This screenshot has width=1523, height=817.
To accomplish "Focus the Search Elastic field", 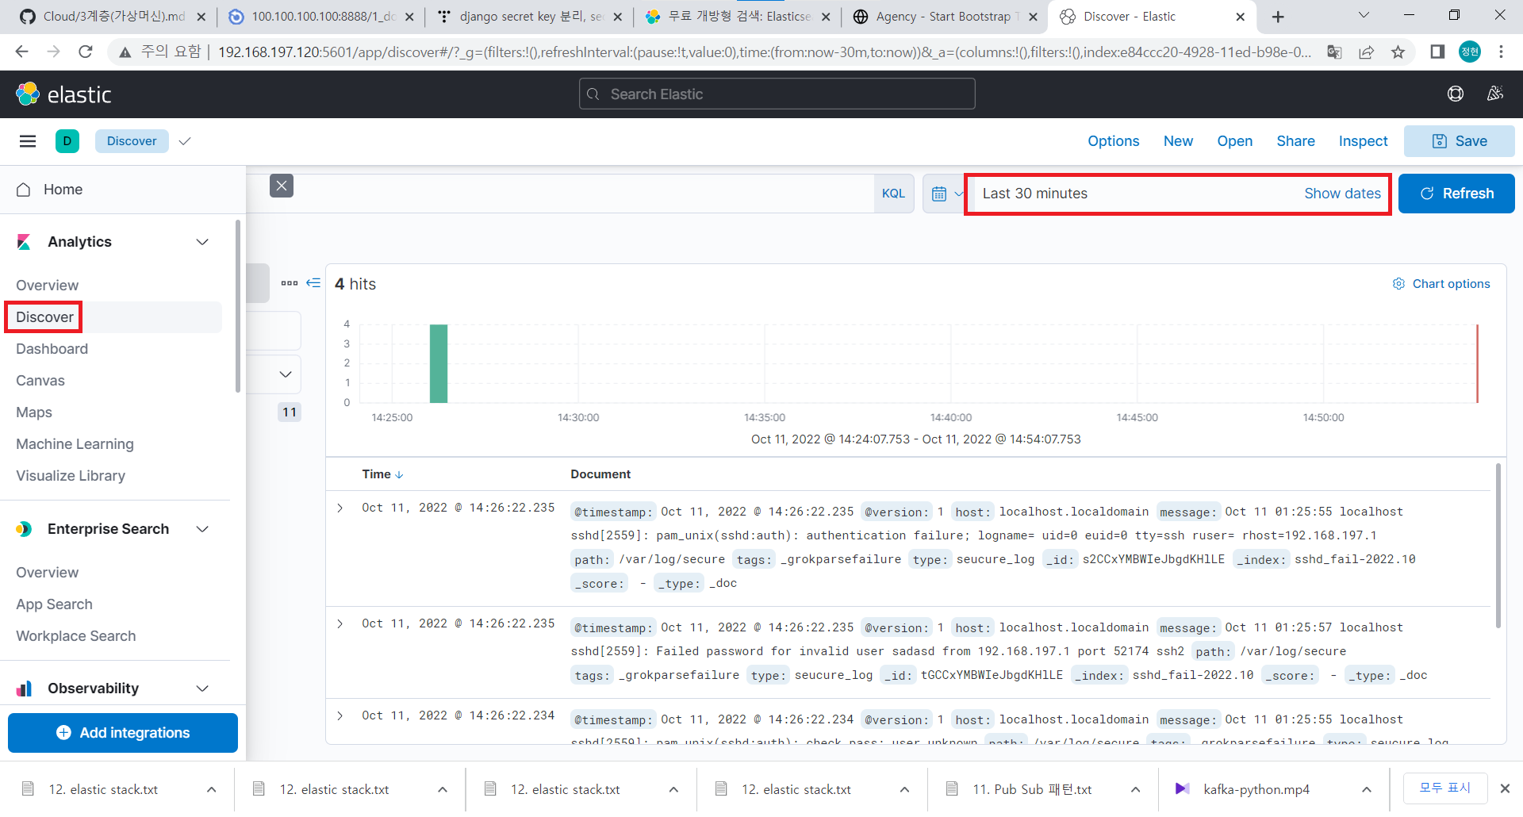I will point(777,94).
